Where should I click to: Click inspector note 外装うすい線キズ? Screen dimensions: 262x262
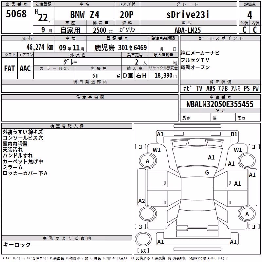pyautogui.click(x=23, y=132)
